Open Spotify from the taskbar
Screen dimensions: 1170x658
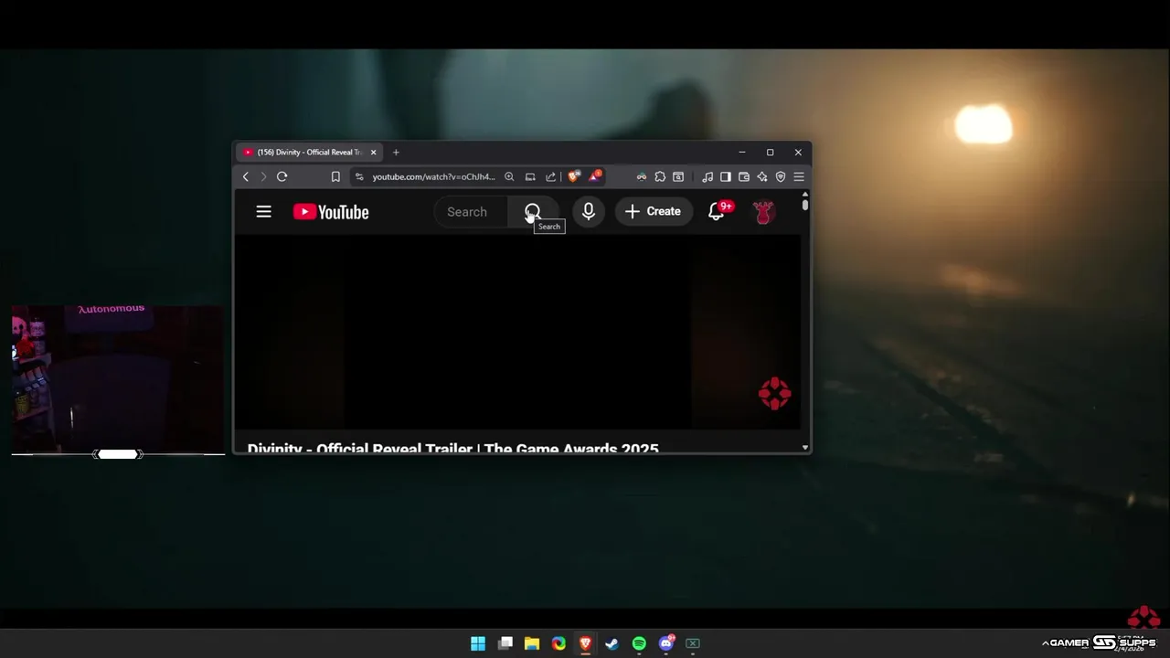click(x=639, y=643)
